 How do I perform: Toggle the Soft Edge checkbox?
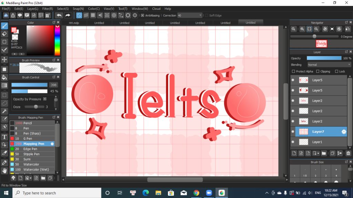tap(207, 15)
